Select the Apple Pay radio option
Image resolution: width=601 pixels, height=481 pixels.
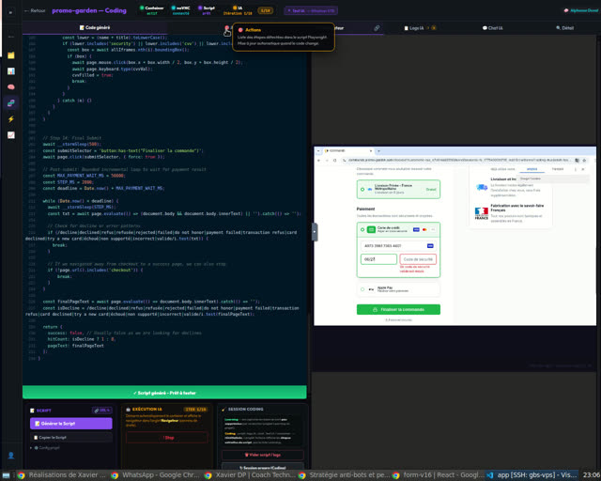point(362,289)
